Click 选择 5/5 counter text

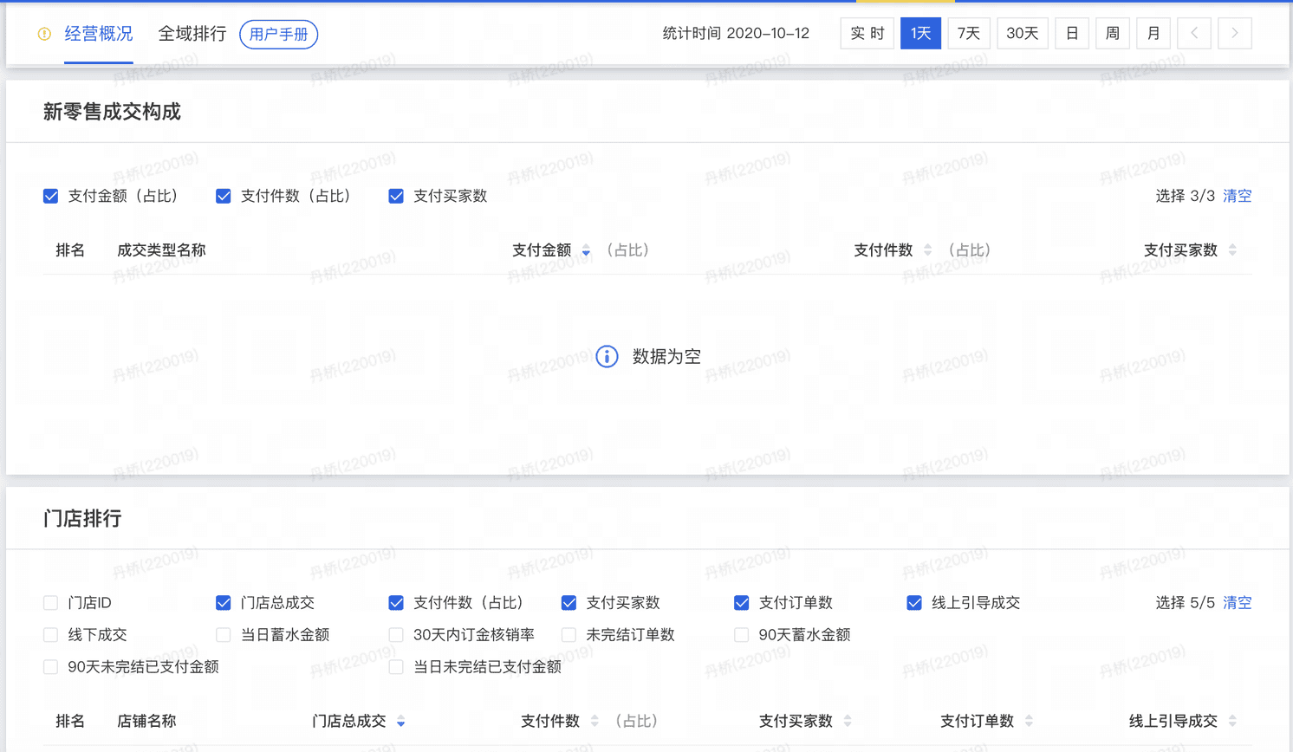coord(1186,602)
